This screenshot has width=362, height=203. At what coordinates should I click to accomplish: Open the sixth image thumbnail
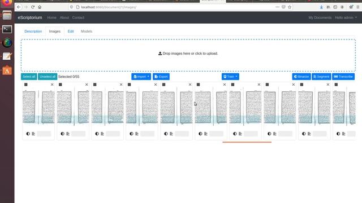pos(211,107)
